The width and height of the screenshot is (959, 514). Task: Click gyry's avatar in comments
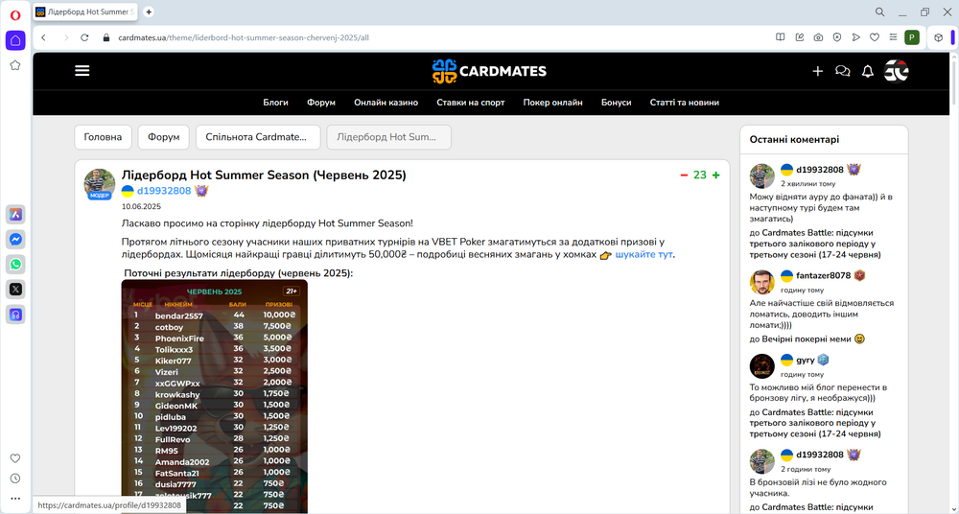pyautogui.click(x=762, y=366)
